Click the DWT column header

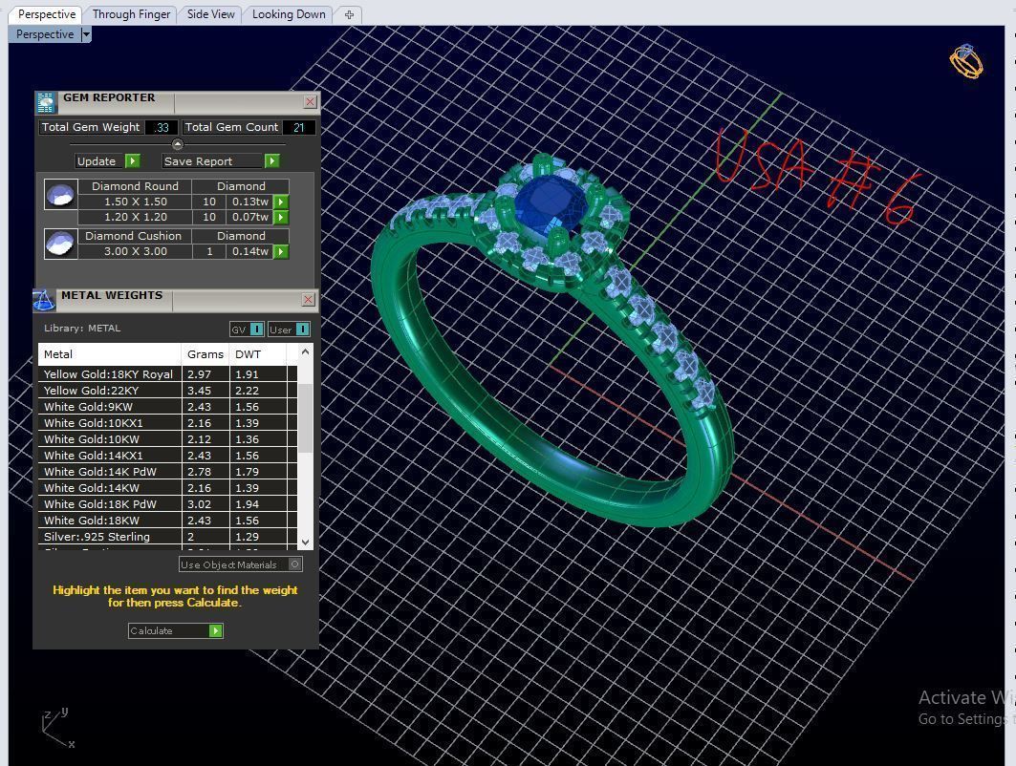258,354
